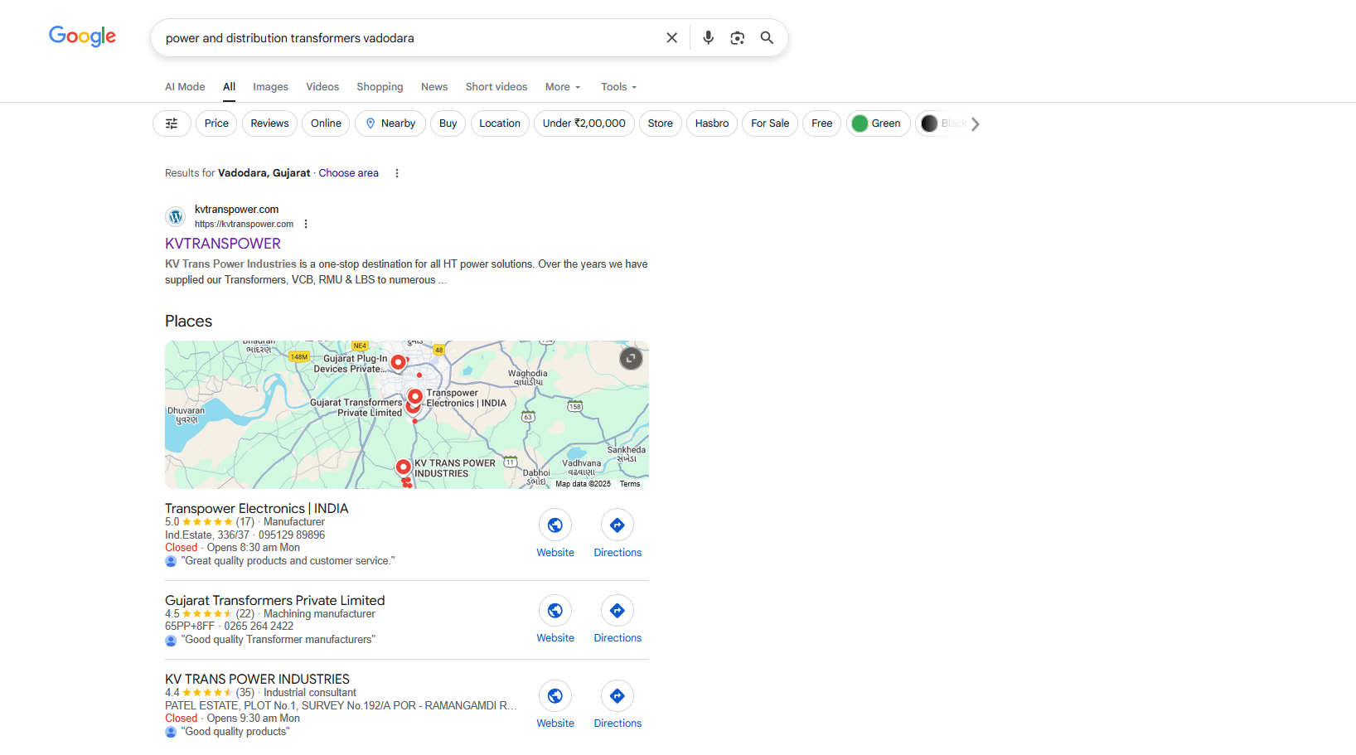Toggle the Reviews filter chip
The width and height of the screenshot is (1356, 755).
pyautogui.click(x=269, y=123)
